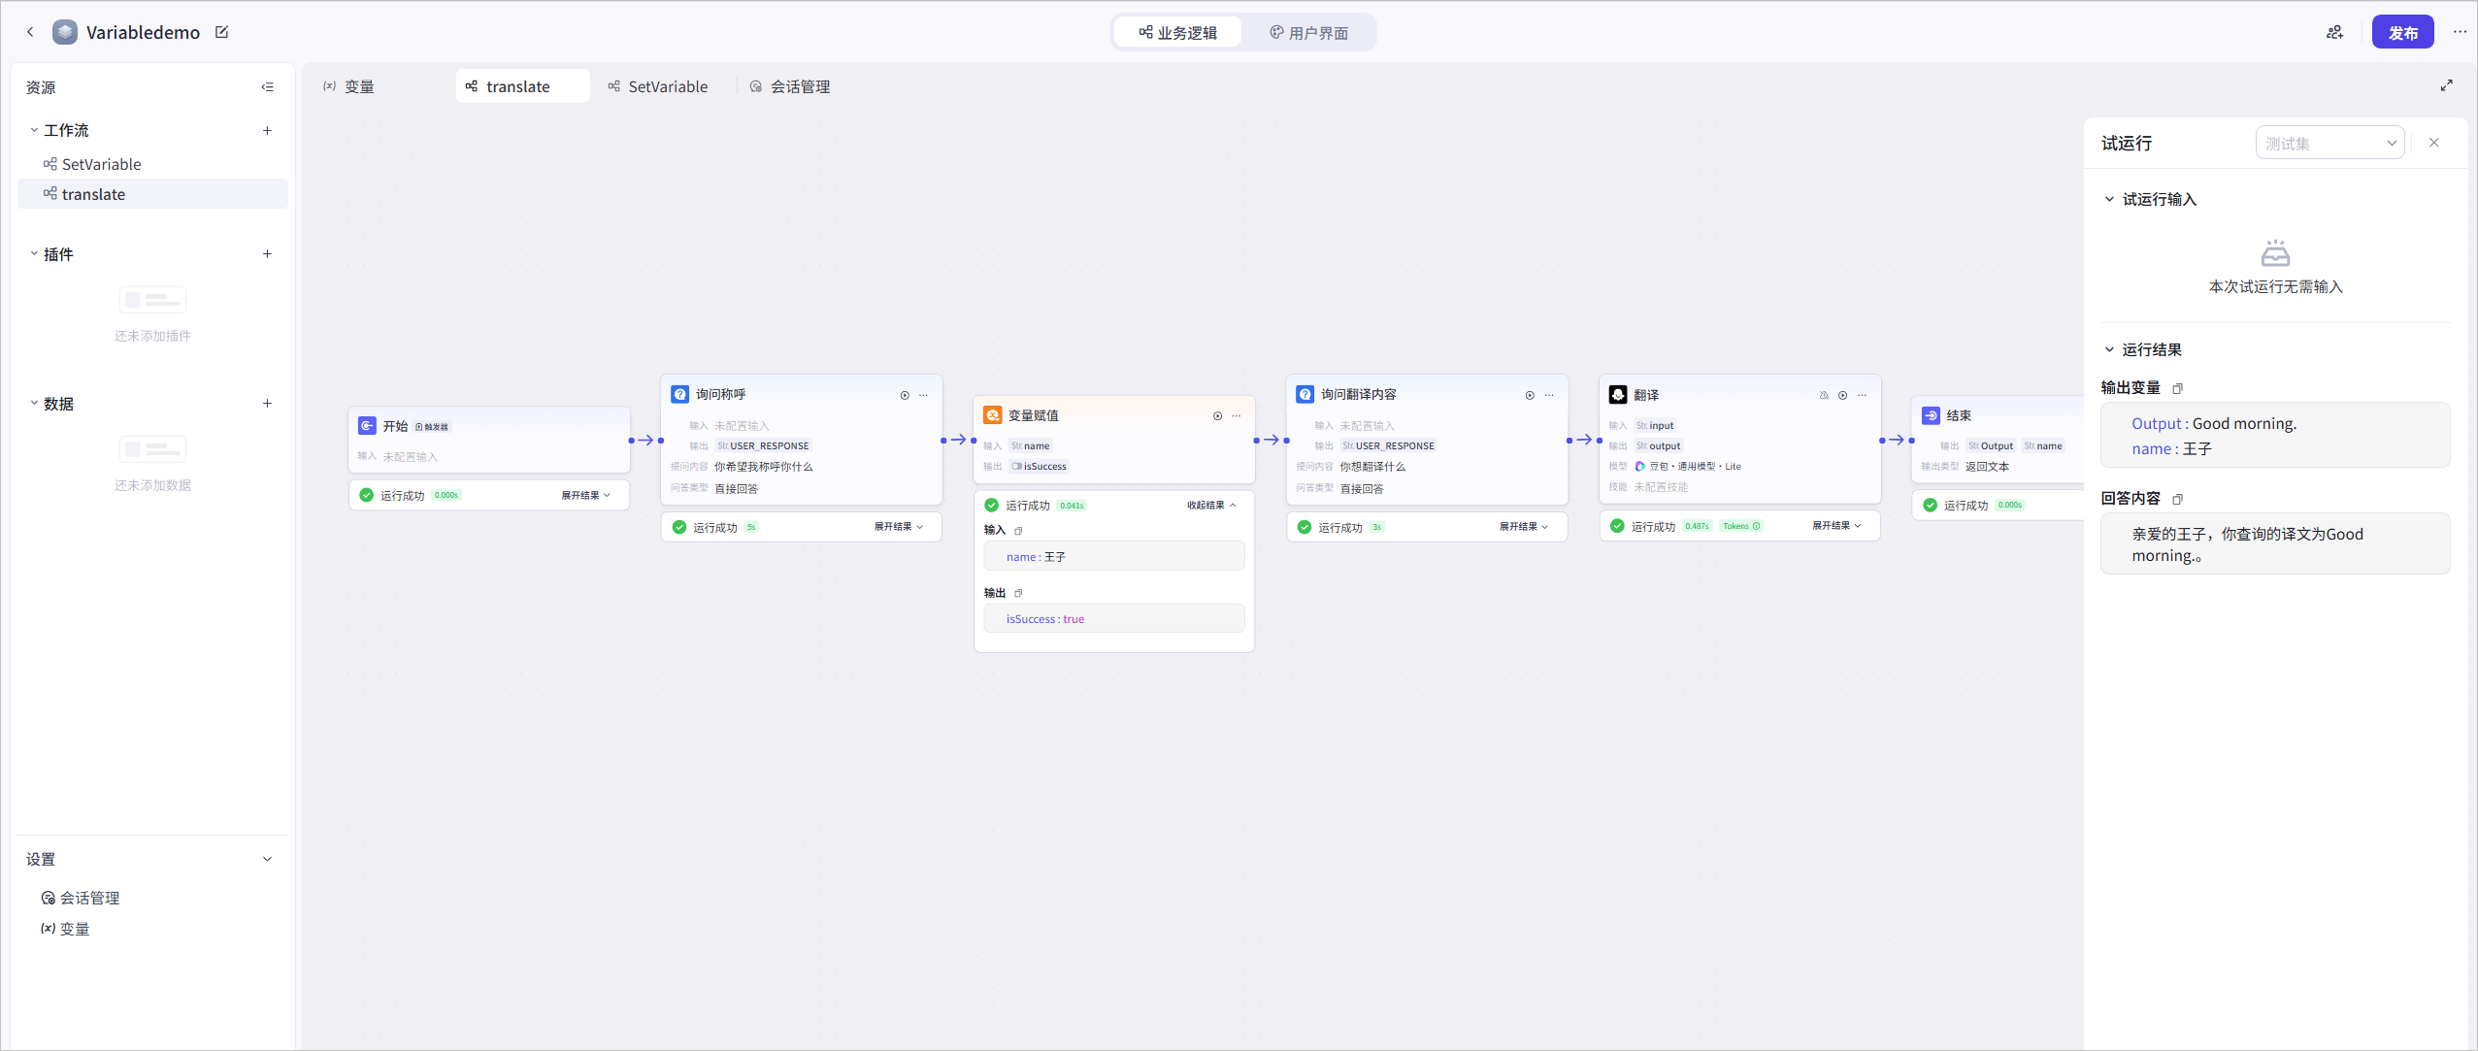Add a new plugin with plus icon
Screen dimensions: 2478x1051
[267, 254]
